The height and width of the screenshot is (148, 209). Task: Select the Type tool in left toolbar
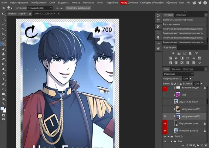pyautogui.click(x=3, y=79)
